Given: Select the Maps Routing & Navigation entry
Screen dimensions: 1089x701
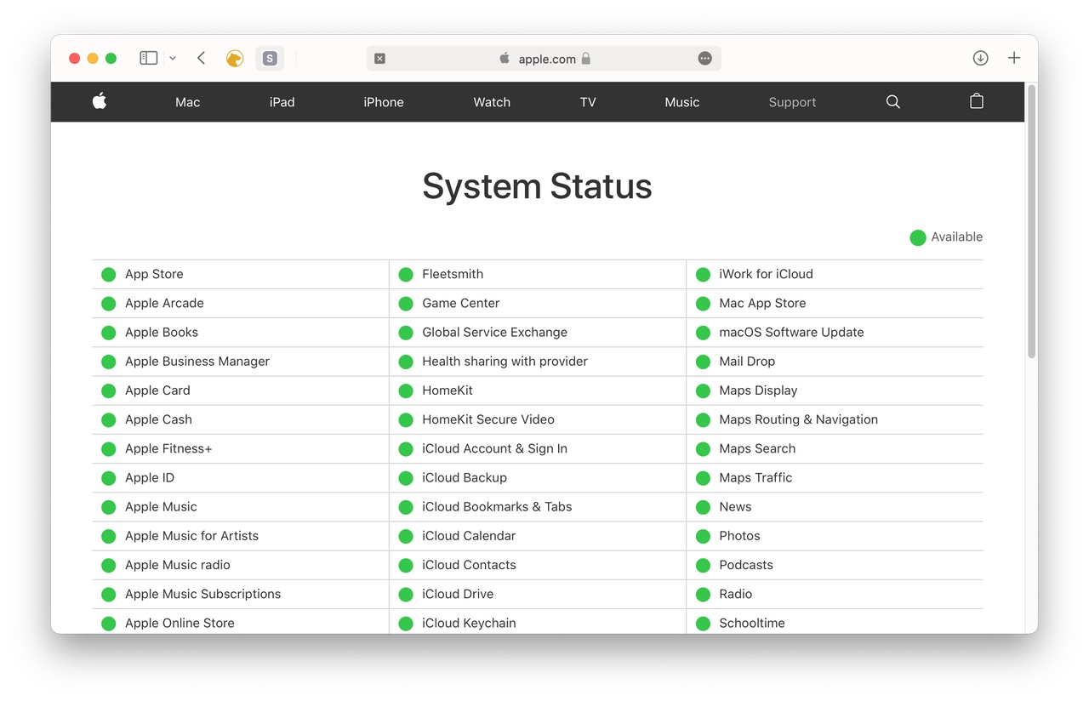Looking at the screenshot, I should (798, 419).
